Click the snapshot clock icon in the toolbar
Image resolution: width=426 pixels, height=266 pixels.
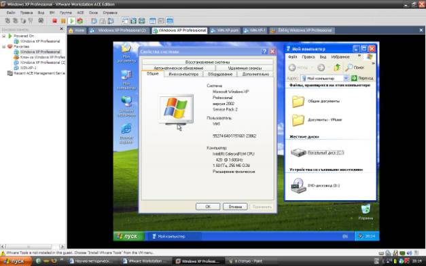94,20
